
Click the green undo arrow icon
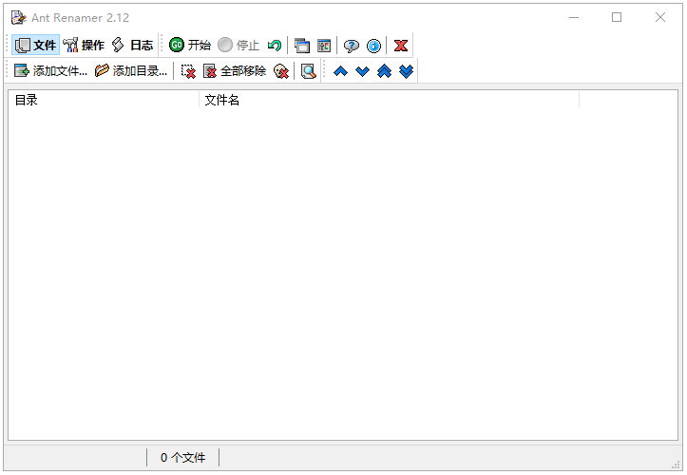tap(275, 46)
